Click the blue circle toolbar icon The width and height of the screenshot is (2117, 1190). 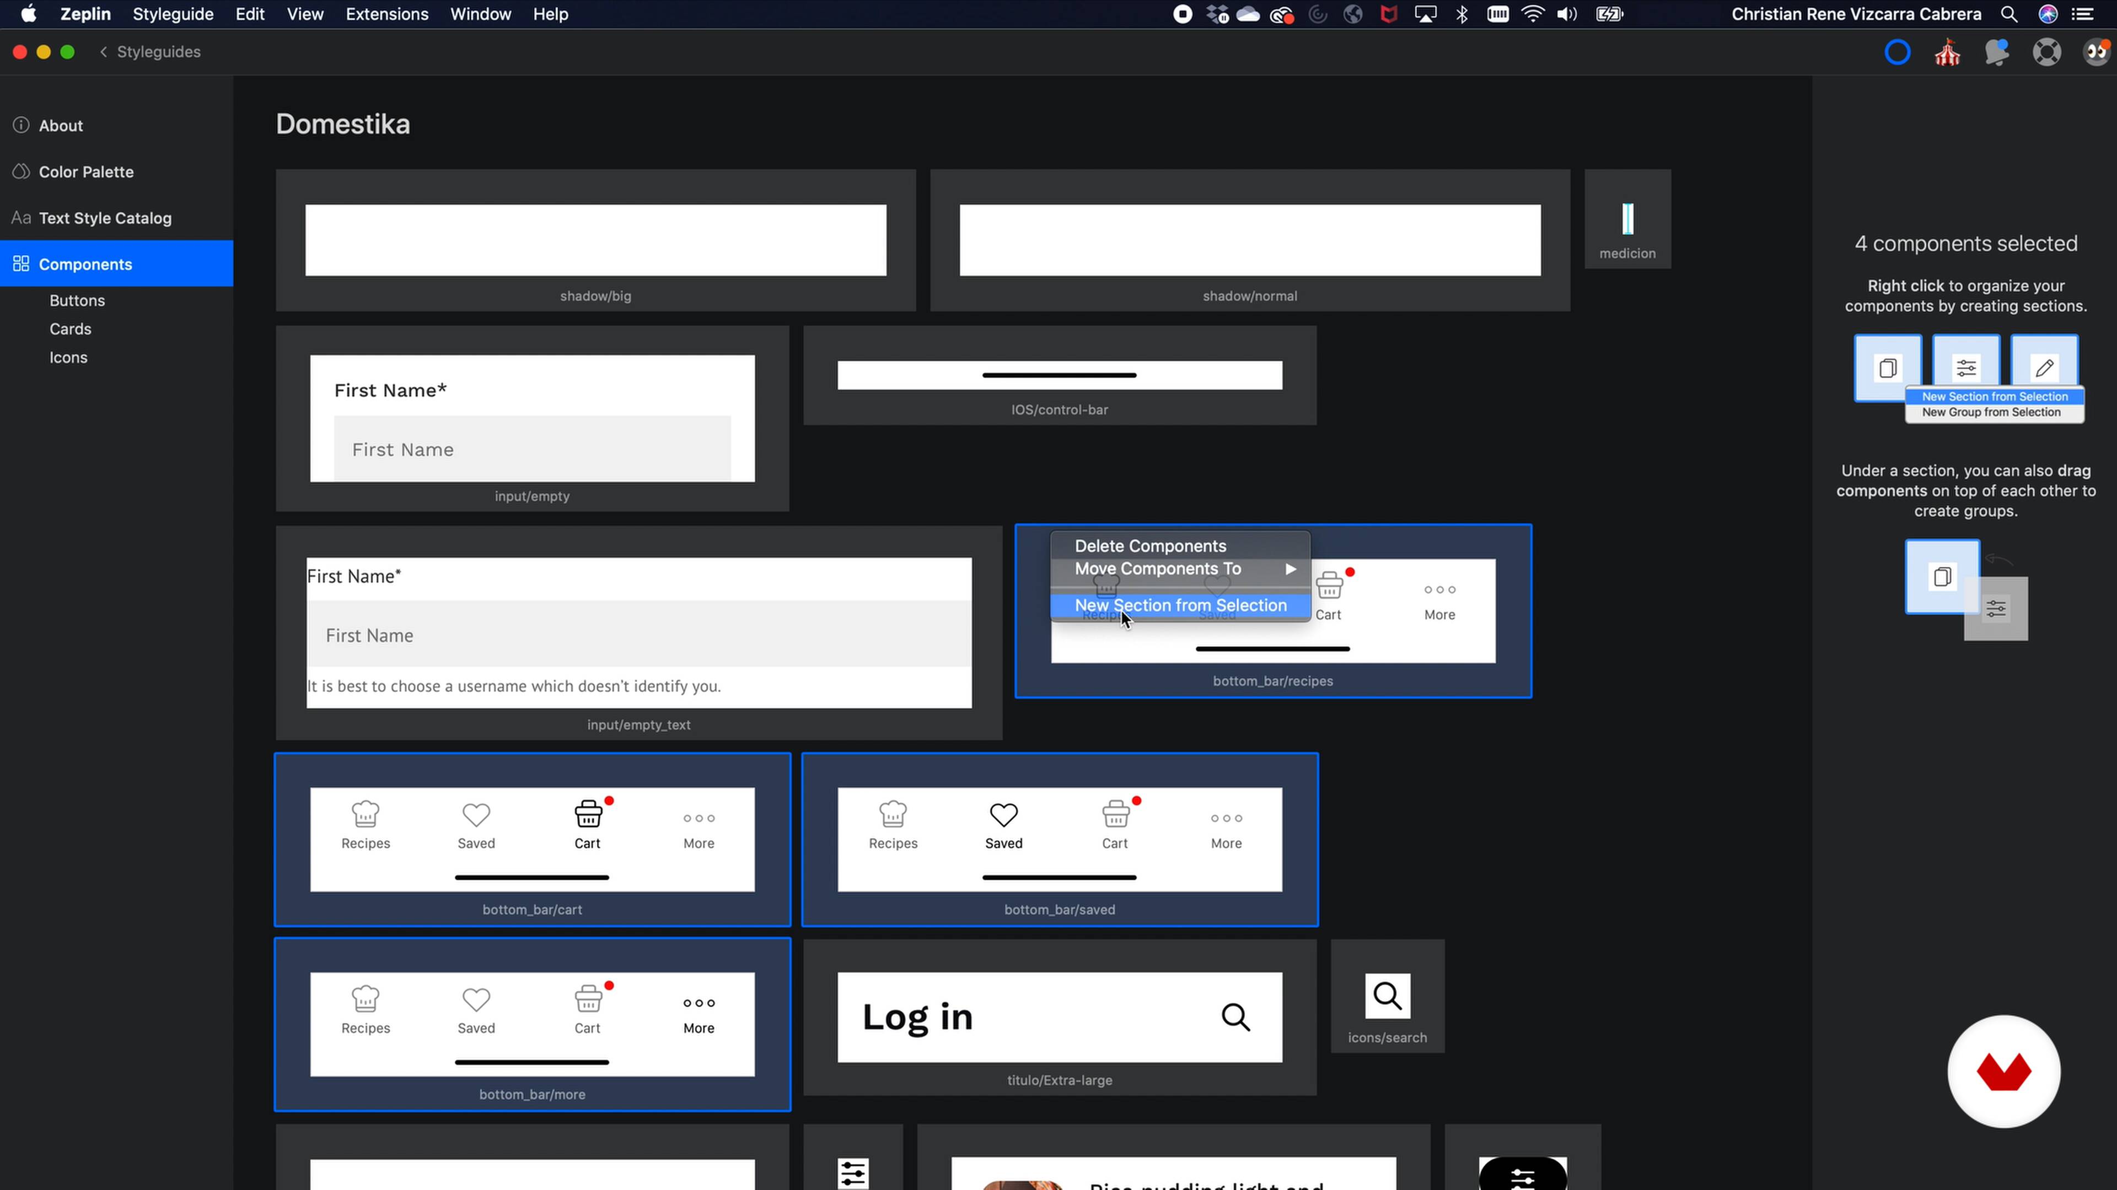[x=1896, y=52]
